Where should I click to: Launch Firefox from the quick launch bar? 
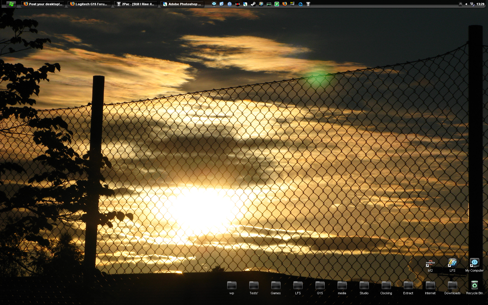pyautogui.click(x=285, y=4)
